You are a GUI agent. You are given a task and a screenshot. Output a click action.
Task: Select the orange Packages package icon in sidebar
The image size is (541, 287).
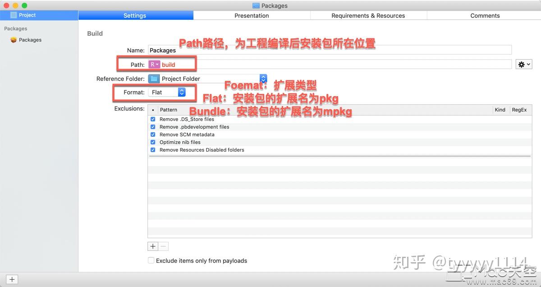[x=14, y=40]
